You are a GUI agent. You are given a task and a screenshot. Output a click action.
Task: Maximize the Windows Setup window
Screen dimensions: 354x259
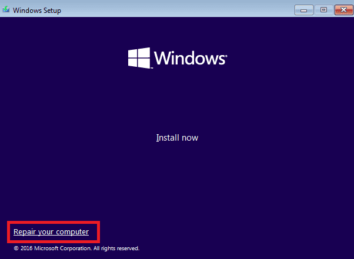click(324, 10)
